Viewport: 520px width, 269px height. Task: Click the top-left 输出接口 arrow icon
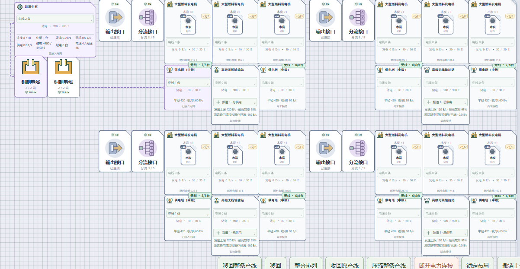click(x=115, y=18)
